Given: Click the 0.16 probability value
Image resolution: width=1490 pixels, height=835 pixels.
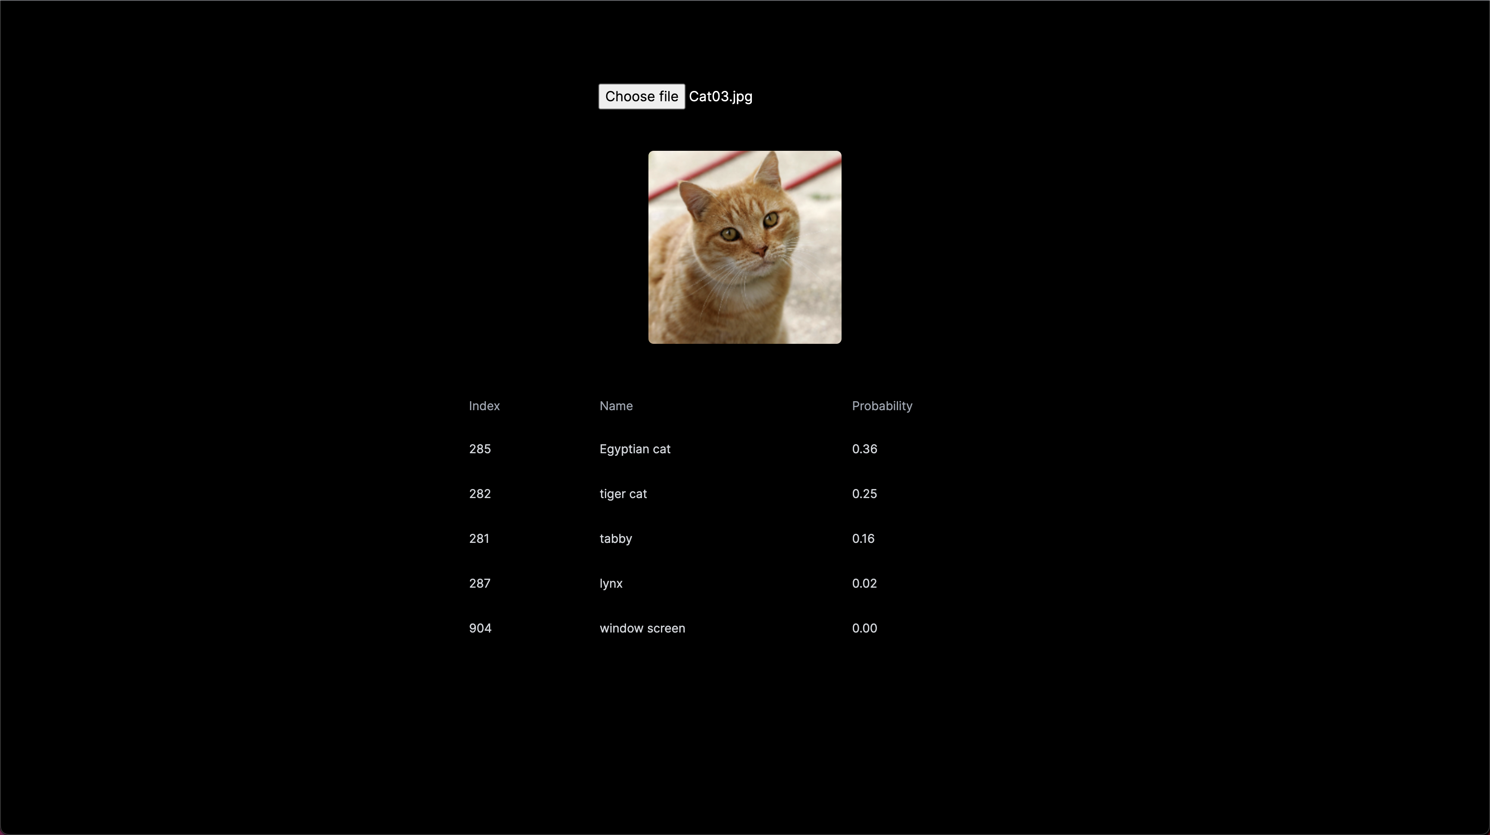Looking at the screenshot, I should [x=863, y=539].
